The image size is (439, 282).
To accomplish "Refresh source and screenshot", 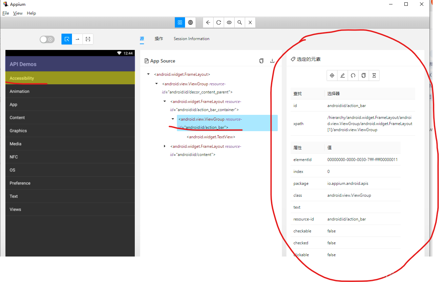I will pos(219,22).
